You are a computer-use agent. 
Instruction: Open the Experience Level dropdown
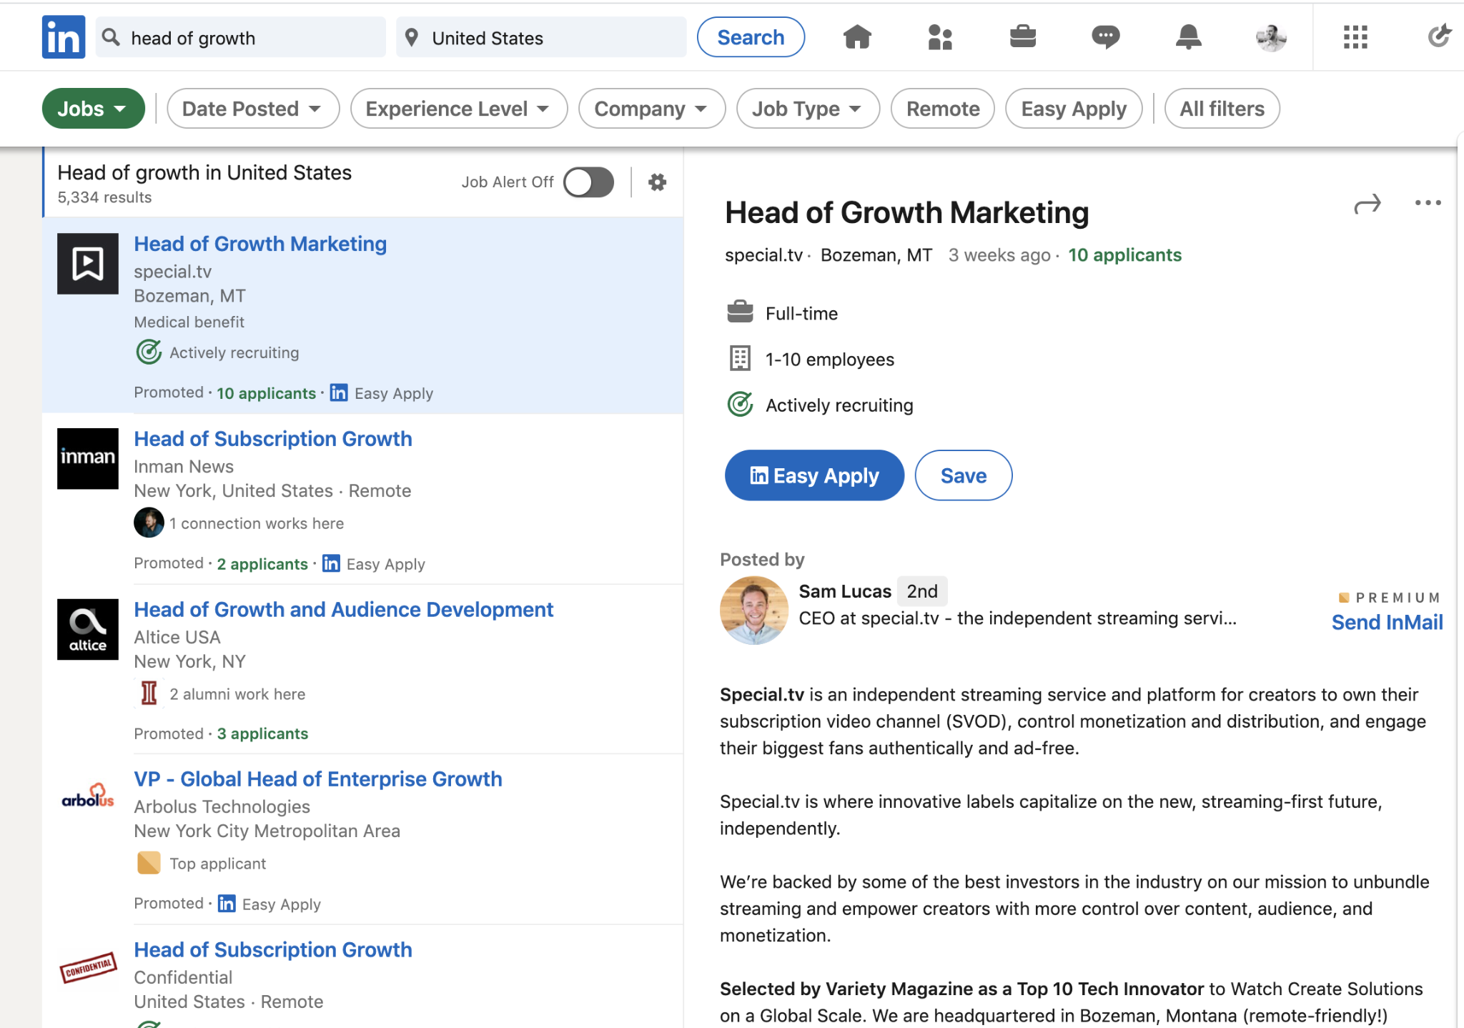pos(458,109)
